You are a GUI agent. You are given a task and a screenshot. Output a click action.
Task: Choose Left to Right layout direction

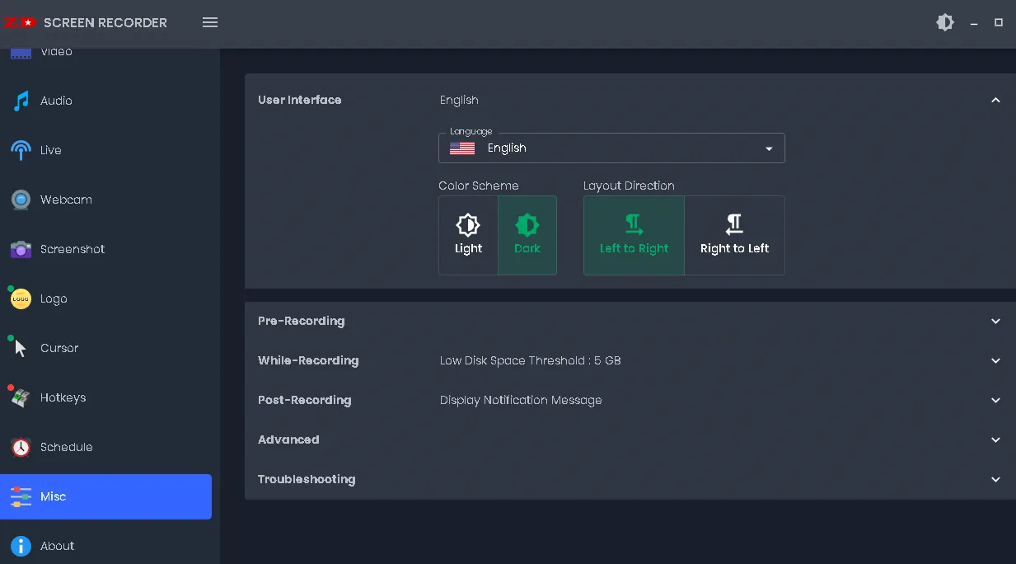[634, 235]
